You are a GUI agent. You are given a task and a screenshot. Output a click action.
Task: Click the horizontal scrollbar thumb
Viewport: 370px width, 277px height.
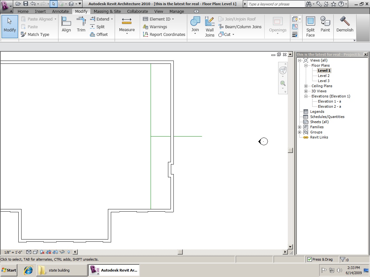[x=180, y=252]
